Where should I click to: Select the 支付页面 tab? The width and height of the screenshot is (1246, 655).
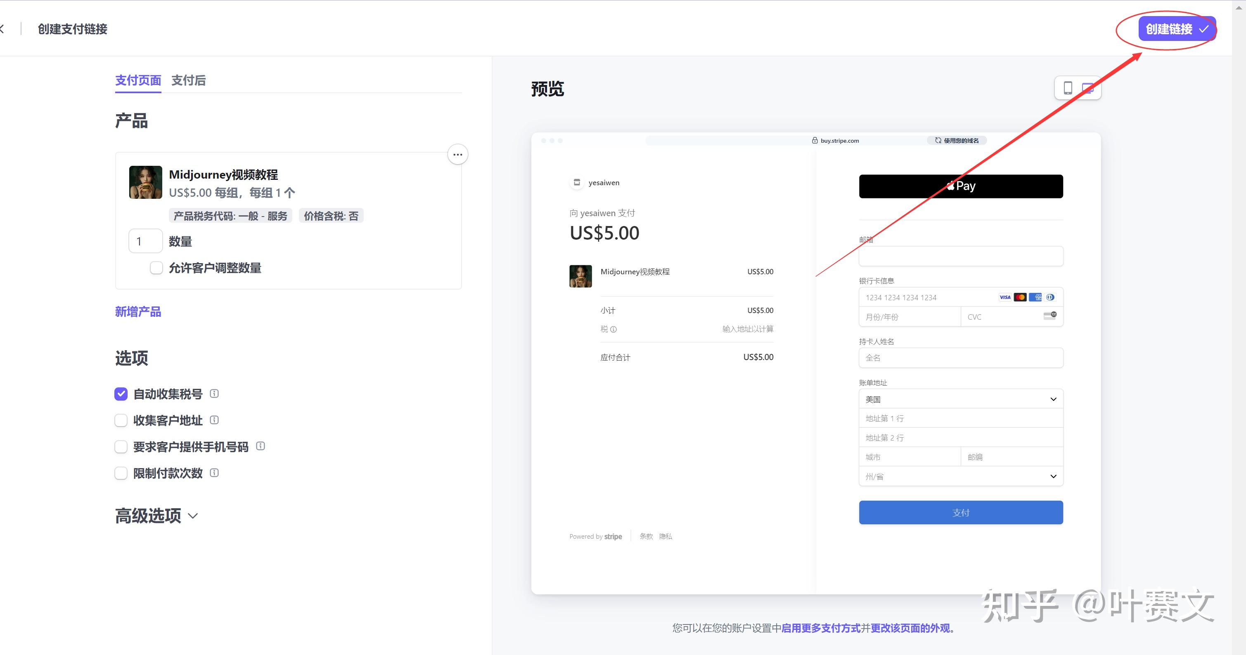138,80
